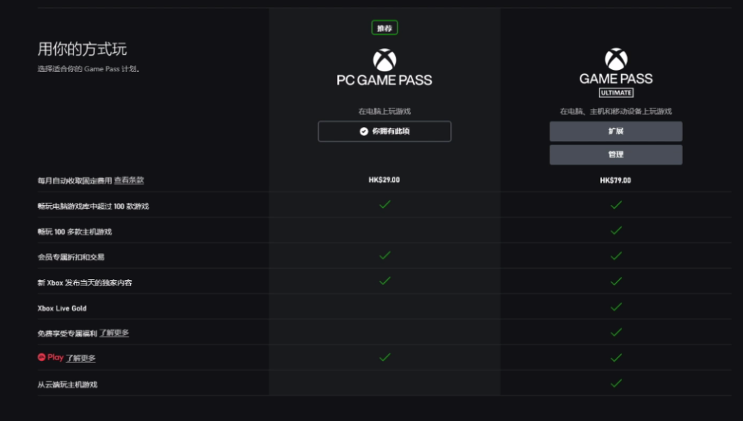743x421 pixels.
Task: Click Ultimate checkmark in Xbox Live Gold row
Action: (x=616, y=307)
